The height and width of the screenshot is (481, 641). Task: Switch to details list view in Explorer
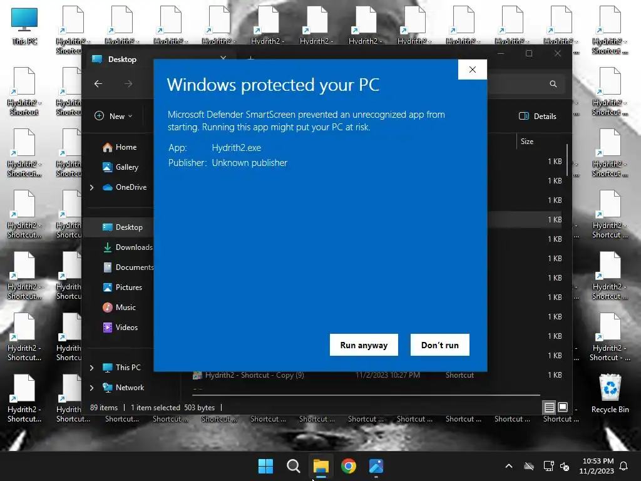click(x=549, y=407)
